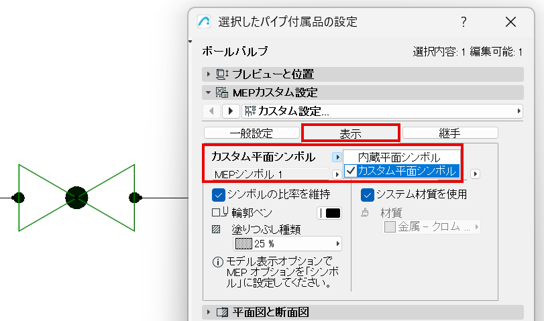Toggle シンボルの比率を維持 checkbox
544x321 pixels.
coord(218,195)
